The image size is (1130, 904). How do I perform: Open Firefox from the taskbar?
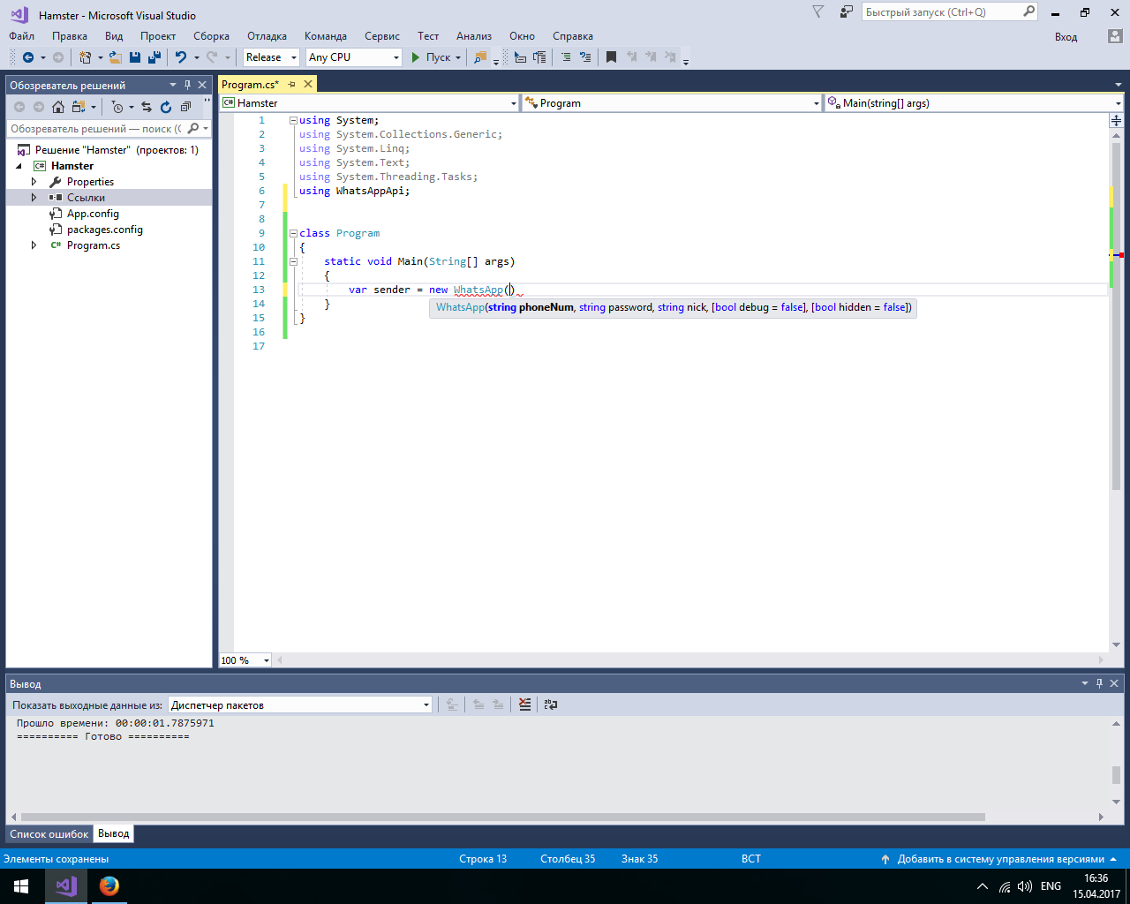109,886
